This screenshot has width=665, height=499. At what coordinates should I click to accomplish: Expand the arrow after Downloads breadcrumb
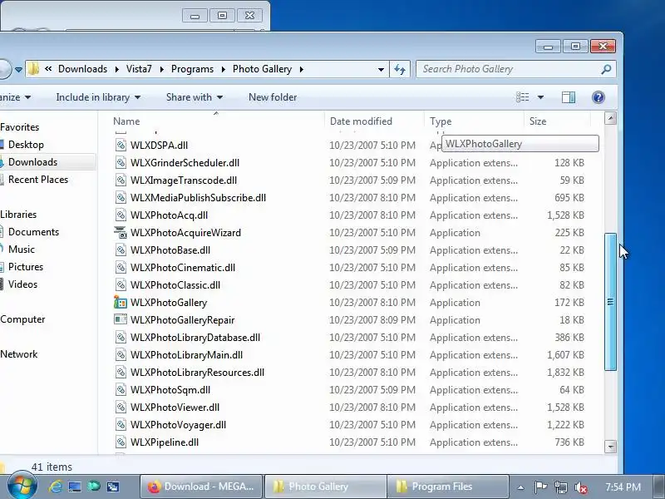[116, 69]
